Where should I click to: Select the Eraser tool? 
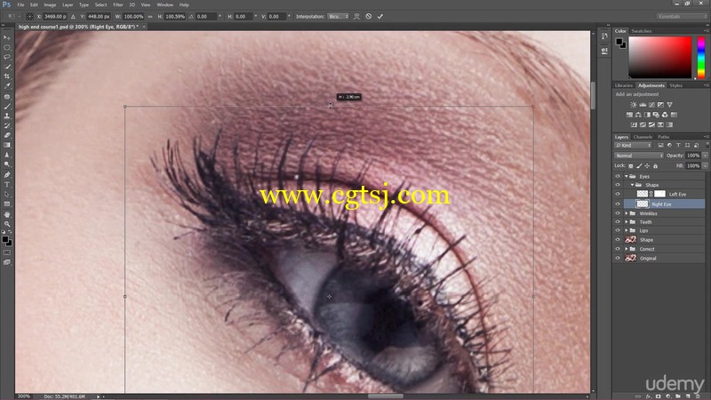tap(7, 135)
